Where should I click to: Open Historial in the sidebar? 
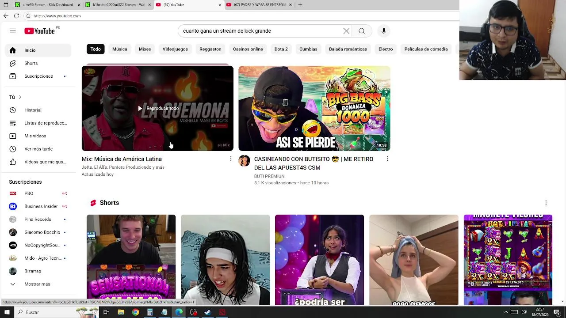click(x=38, y=110)
